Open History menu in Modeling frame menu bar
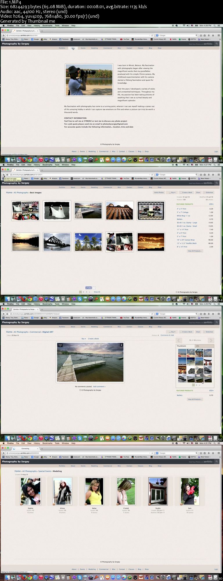Image resolution: width=223 pixels, height=581 pixels. [37, 443]
